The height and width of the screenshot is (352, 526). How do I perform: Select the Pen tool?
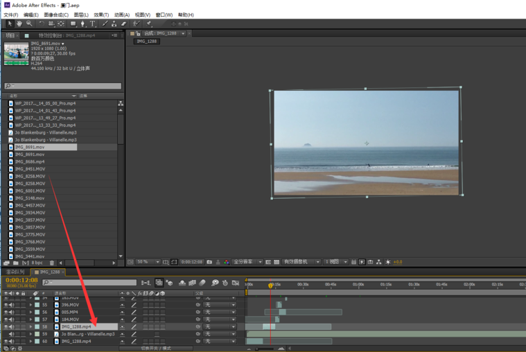pos(82,24)
